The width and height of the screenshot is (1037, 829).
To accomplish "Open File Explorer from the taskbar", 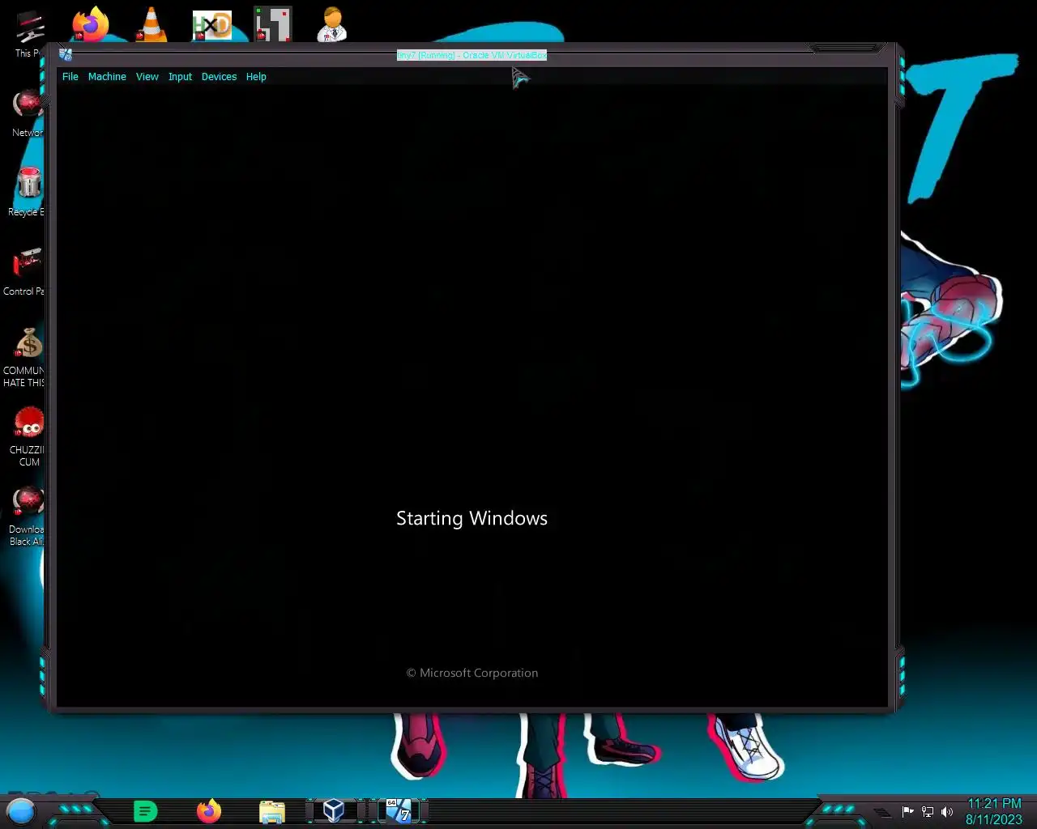I will 272,811.
